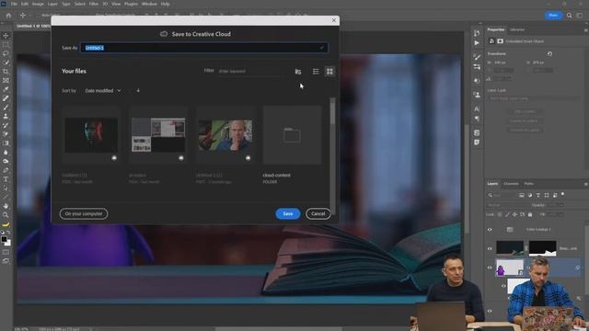Switch to the Channels tab
589x331 pixels.
[x=511, y=184]
